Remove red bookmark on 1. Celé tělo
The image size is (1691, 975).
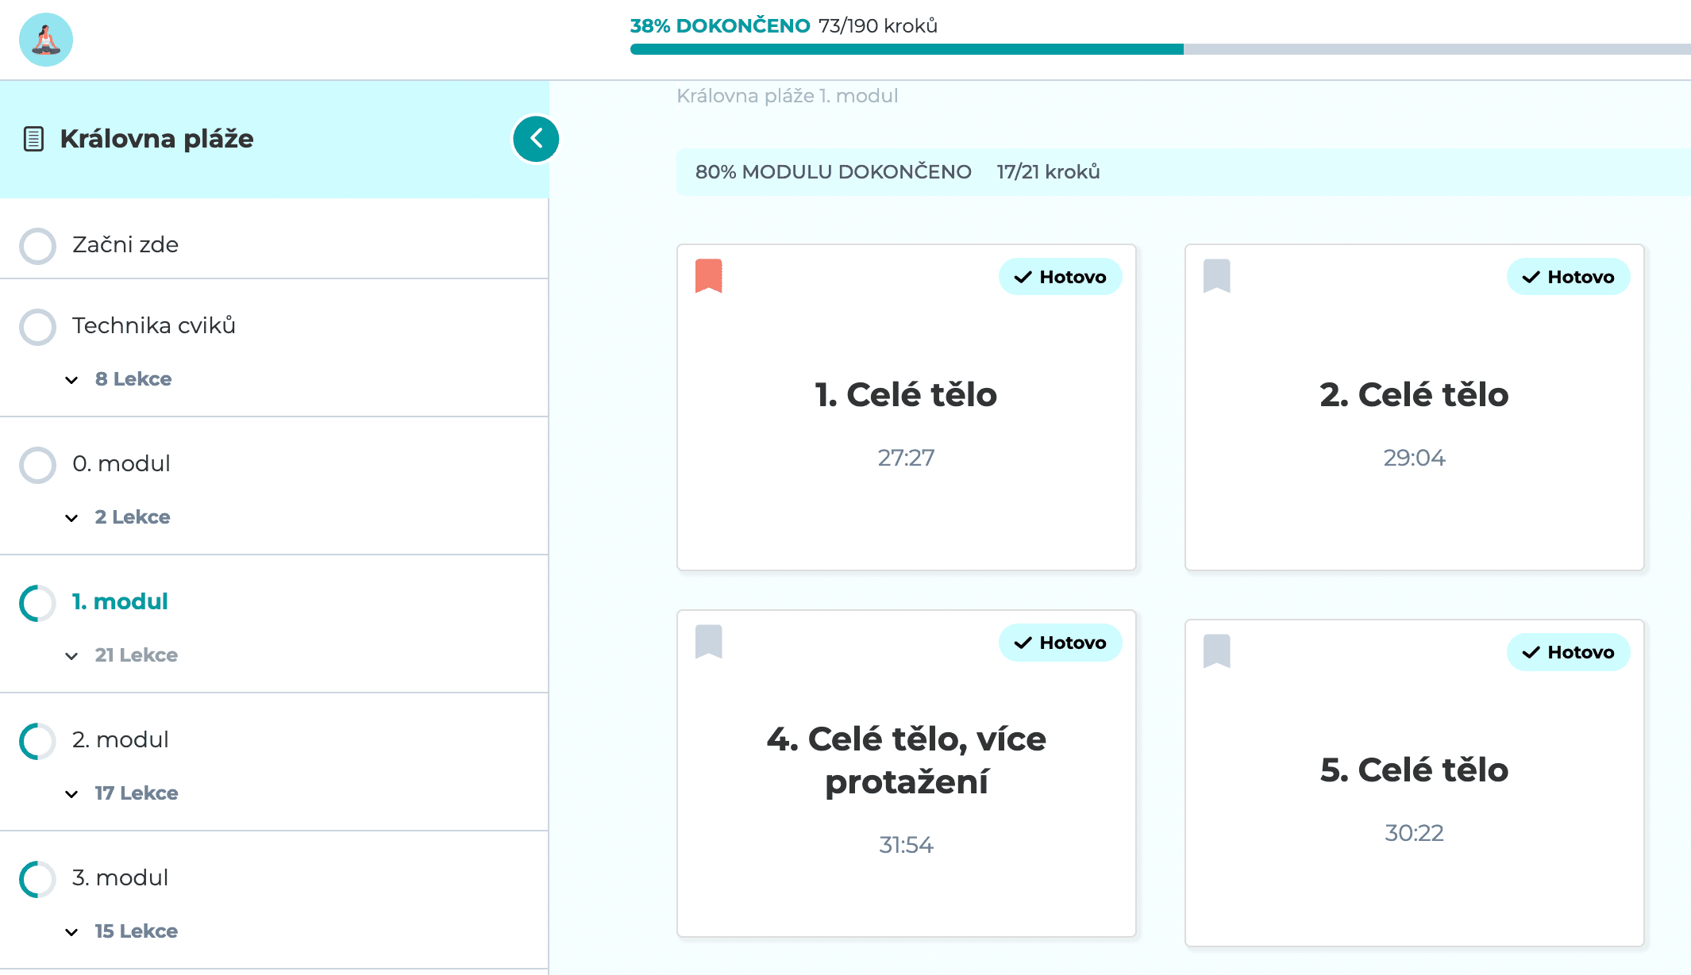click(708, 275)
